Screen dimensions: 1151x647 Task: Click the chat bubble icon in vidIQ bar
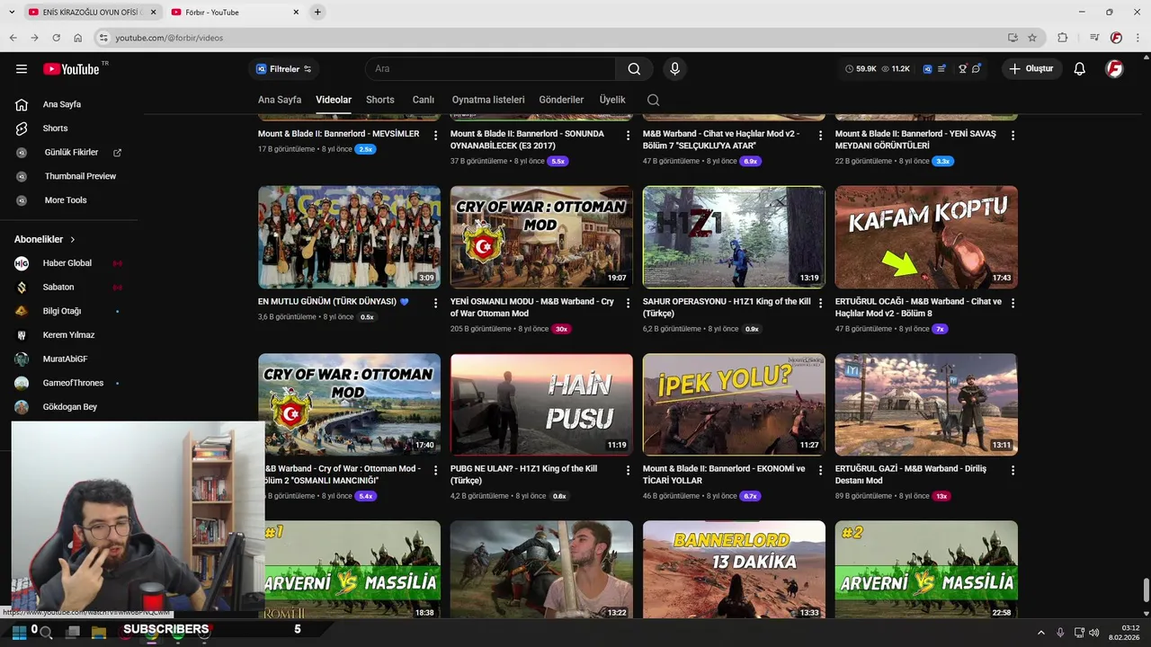(x=976, y=69)
